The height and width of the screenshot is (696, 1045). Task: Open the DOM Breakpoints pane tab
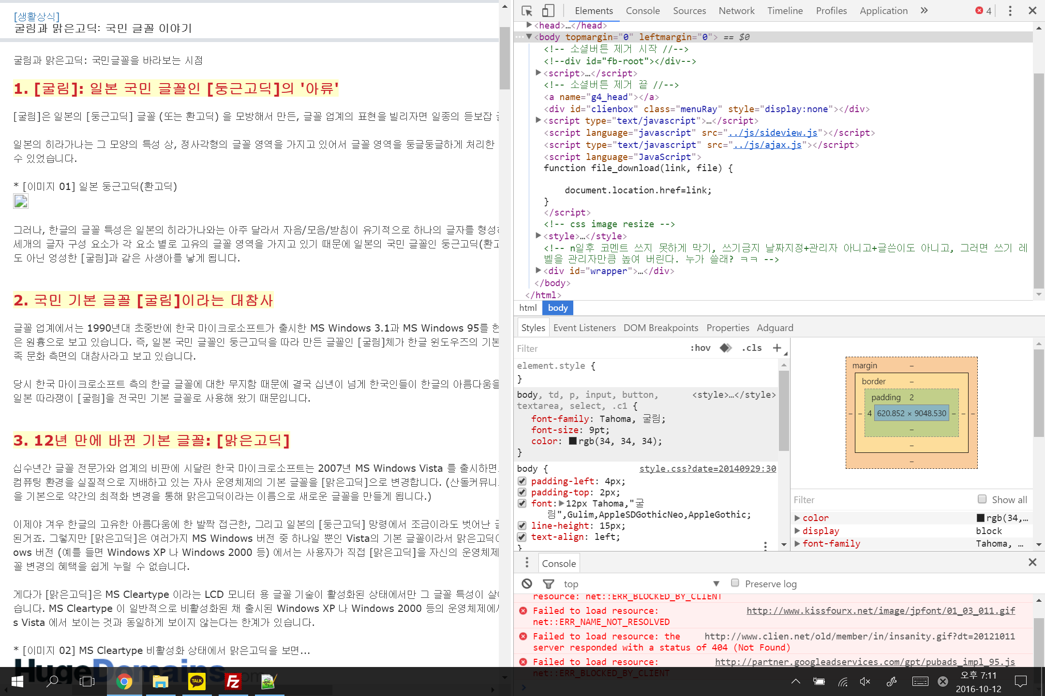661,328
